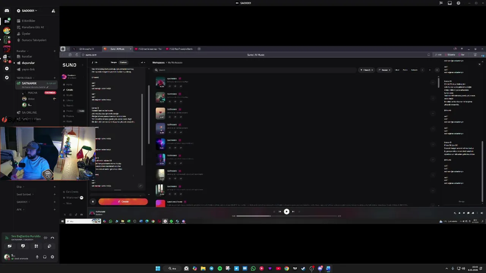Collapse the YAYIN ODASI category
This screenshot has height=273, width=486.
pos(25,78)
